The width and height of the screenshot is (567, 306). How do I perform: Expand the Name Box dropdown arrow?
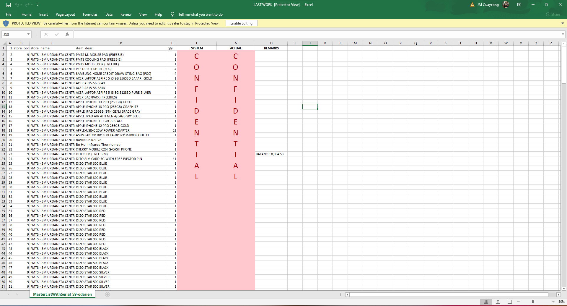pyautogui.click(x=28, y=34)
